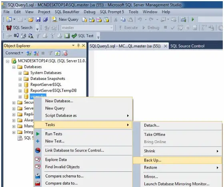Click the Cut scissors icon
This screenshot has width=224, height=187.
116,20
